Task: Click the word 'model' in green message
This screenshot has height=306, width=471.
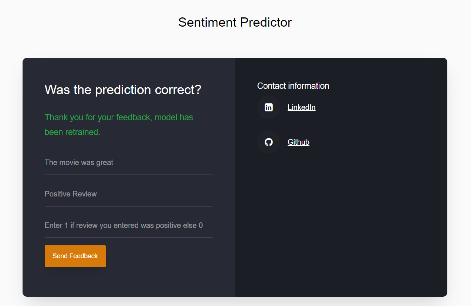Action: [x=166, y=118]
